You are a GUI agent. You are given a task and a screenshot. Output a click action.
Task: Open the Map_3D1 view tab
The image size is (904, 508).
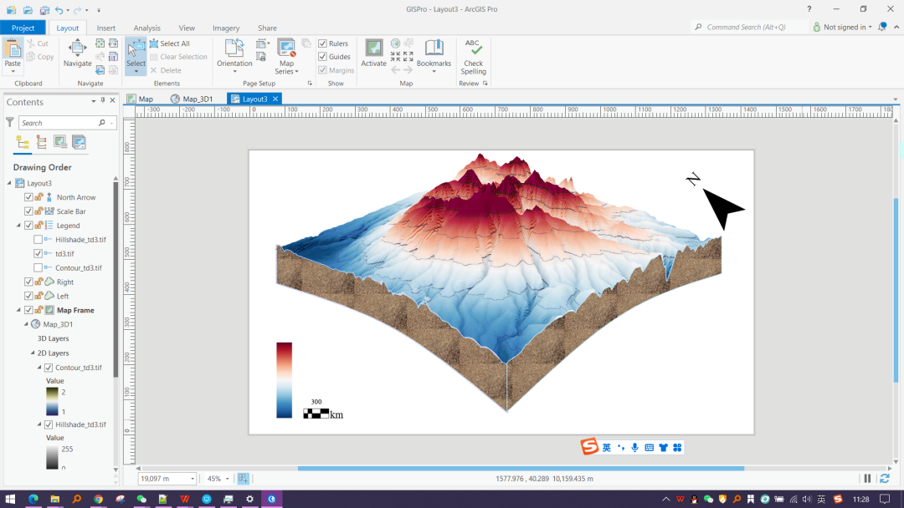(192, 99)
